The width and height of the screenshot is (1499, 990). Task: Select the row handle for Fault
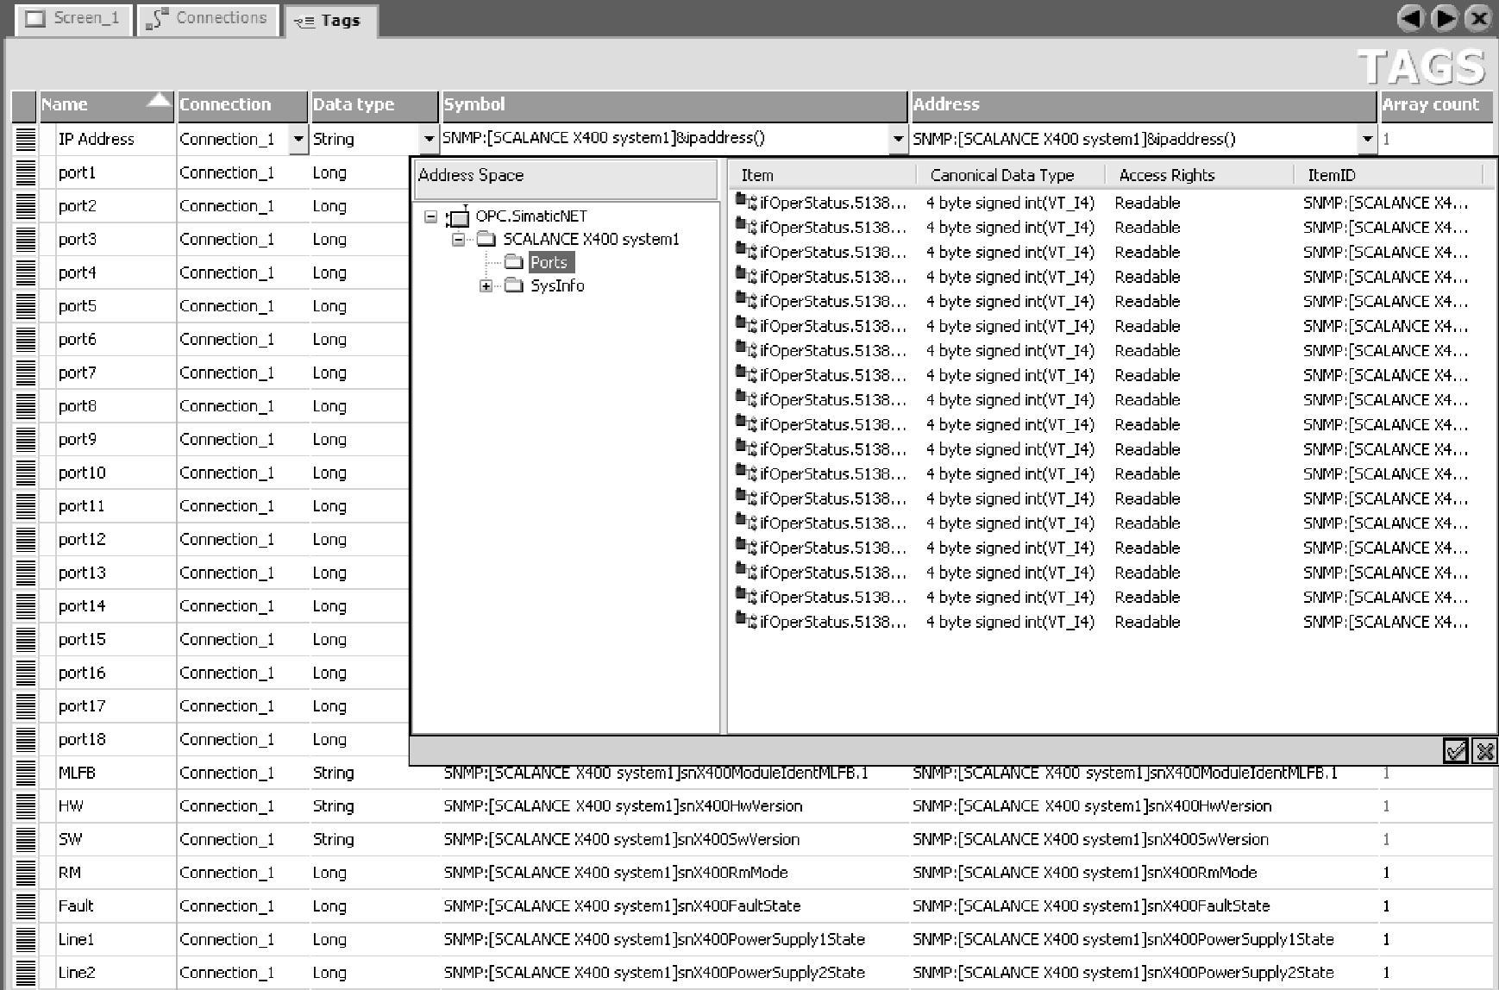[x=26, y=906]
